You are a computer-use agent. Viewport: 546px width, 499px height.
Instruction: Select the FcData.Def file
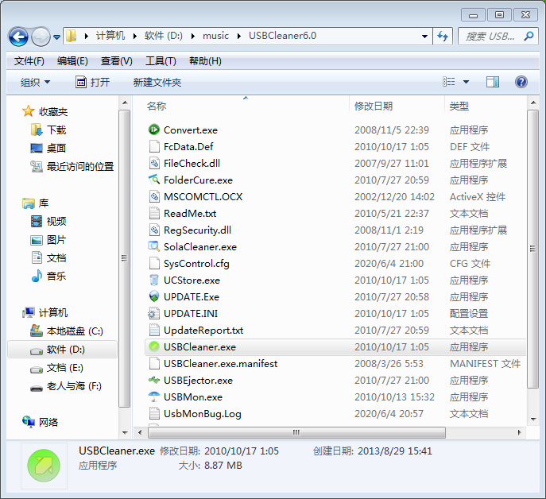188,146
